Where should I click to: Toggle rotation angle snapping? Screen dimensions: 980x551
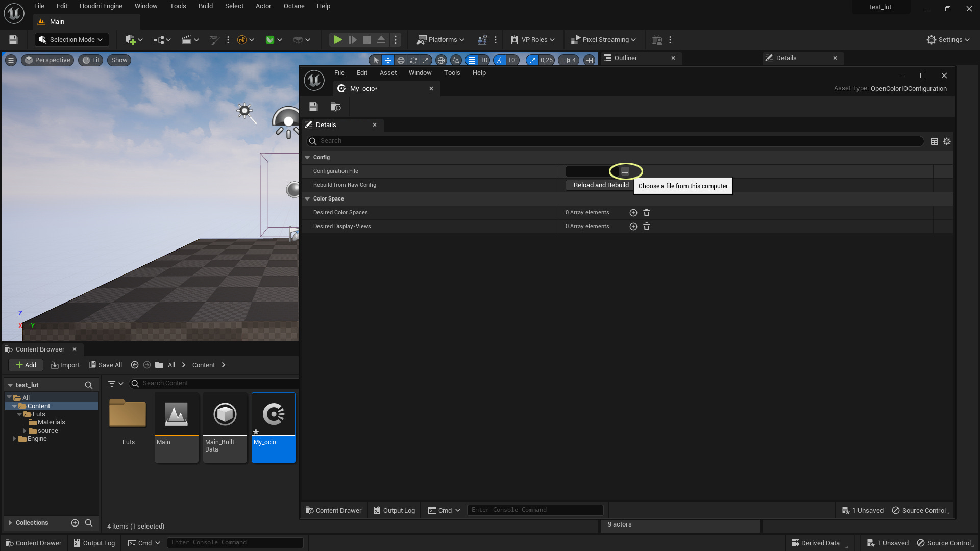(500, 60)
